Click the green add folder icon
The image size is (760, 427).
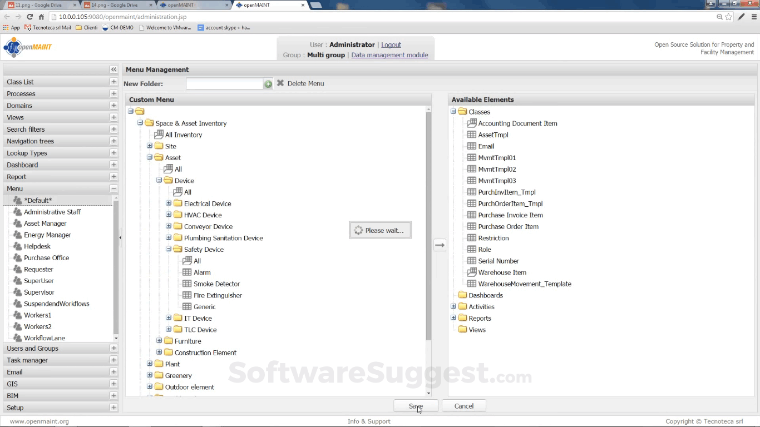268,84
